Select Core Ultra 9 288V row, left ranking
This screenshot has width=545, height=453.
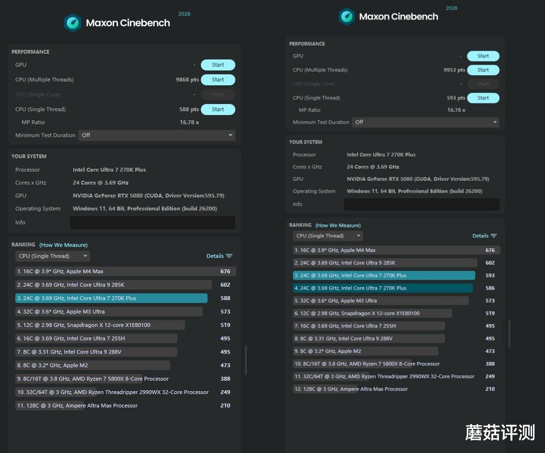pyautogui.click(x=126, y=352)
